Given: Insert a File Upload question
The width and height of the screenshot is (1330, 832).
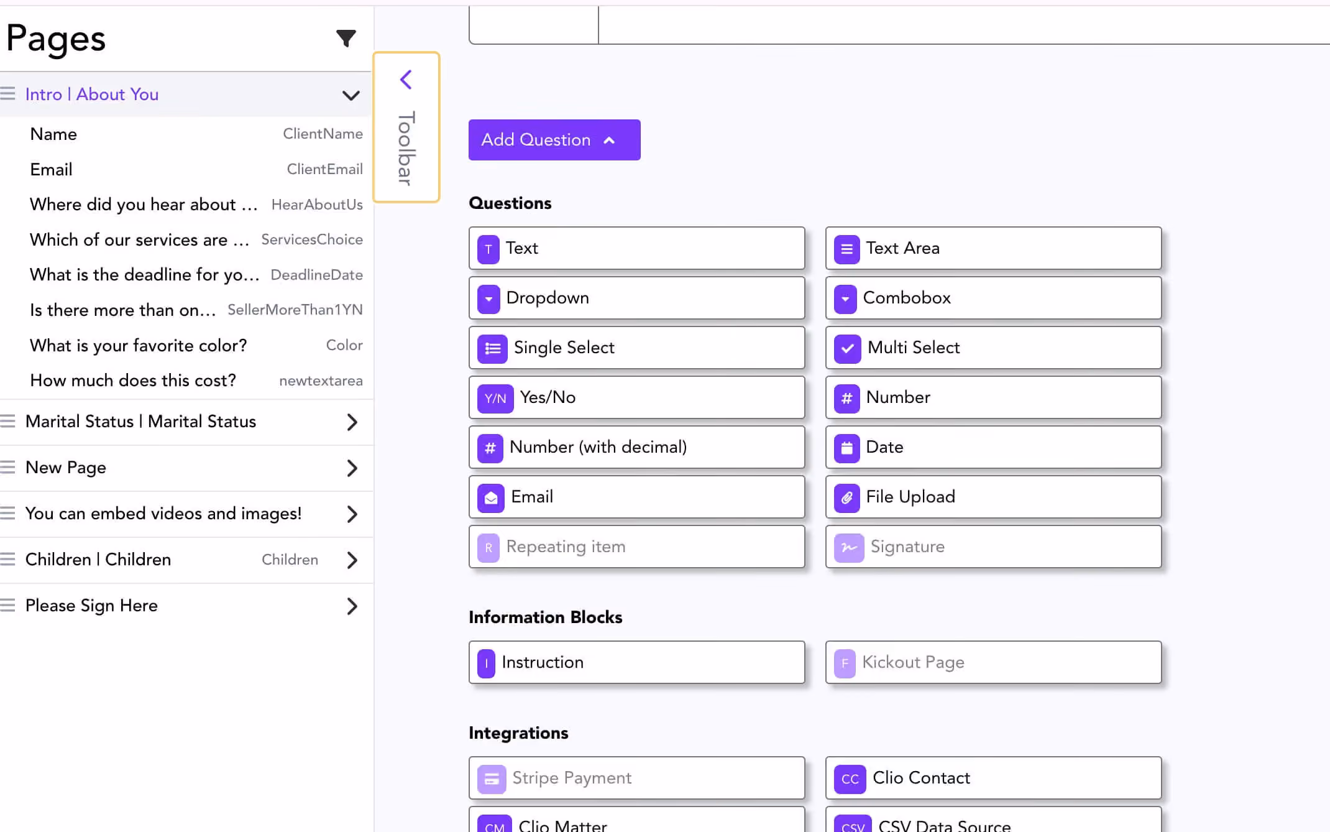Looking at the screenshot, I should pyautogui.click(x=993, y=497).
